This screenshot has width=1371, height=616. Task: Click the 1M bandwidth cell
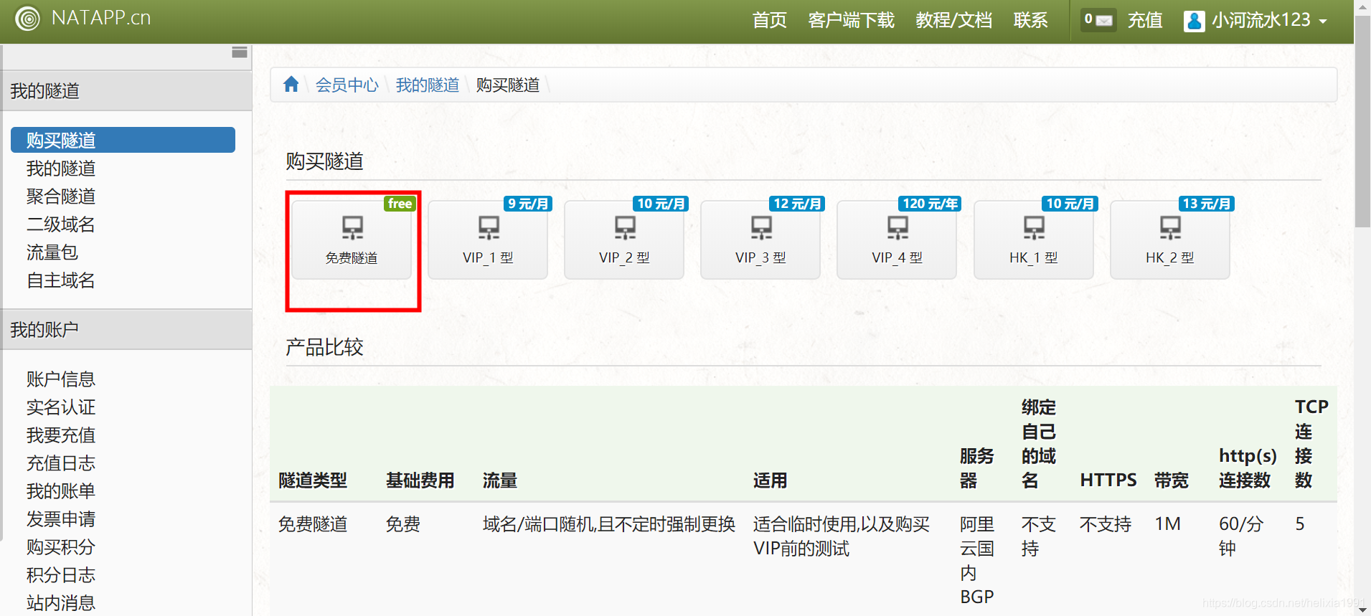pyautogui.click(x=1168, y=524)
